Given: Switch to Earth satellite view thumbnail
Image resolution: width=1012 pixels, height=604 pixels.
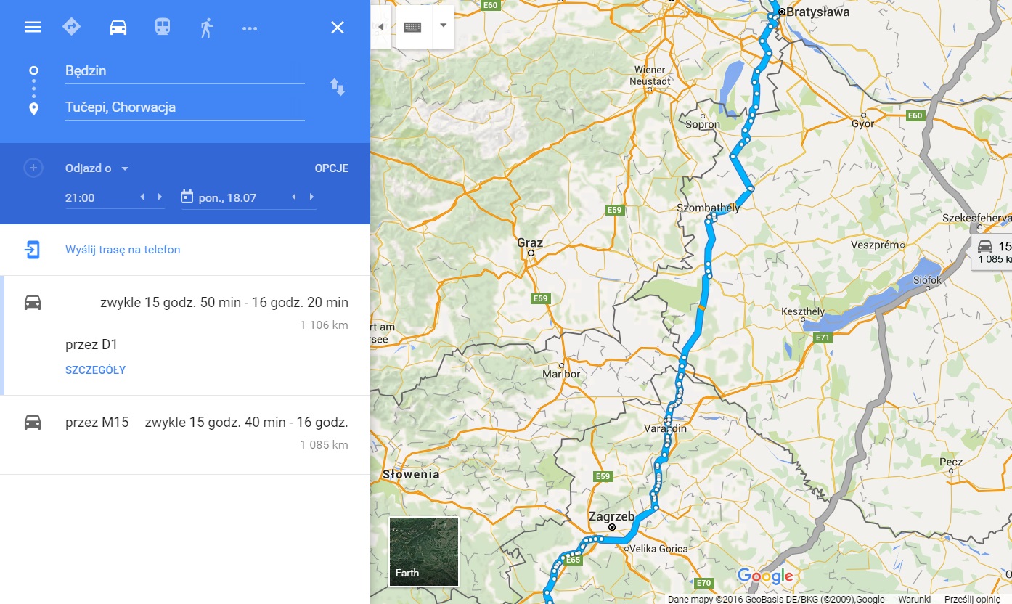Looking at the screenshot, I should point(424,552).
